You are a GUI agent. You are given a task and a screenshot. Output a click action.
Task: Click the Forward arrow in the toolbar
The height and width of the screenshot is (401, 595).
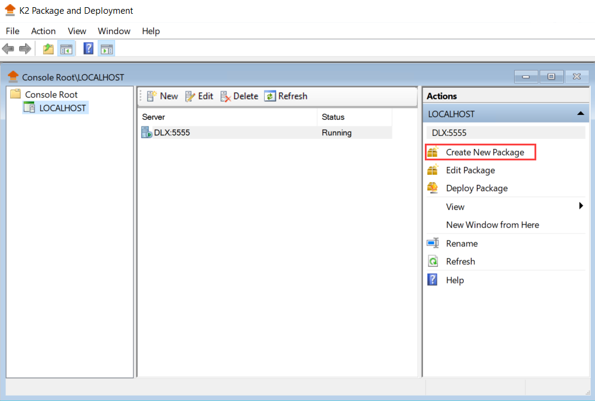click(x=25, y=49)
